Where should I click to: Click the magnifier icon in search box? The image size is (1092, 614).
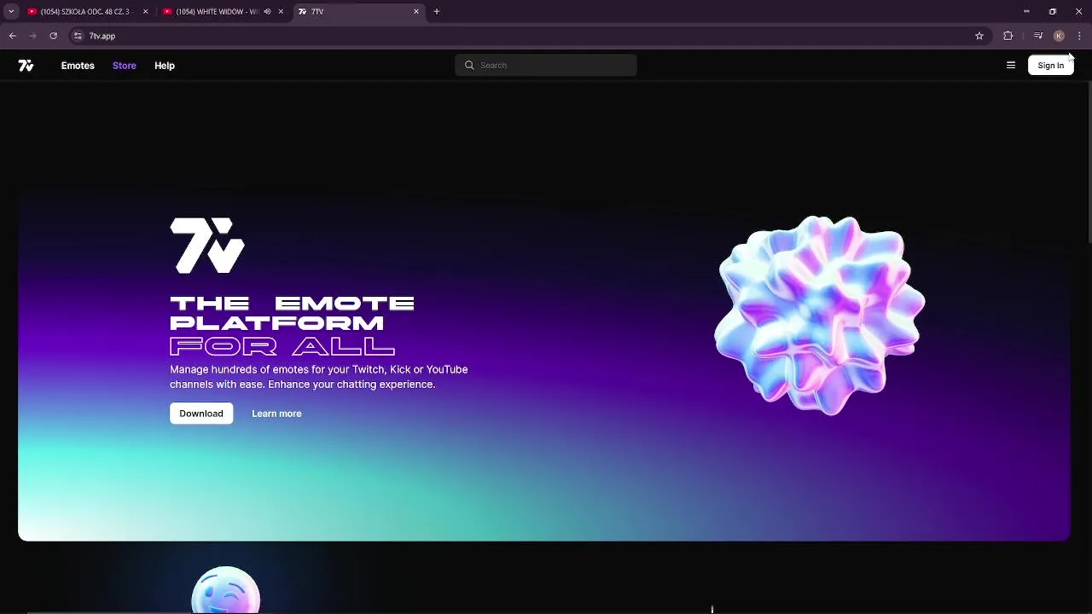click(469, 66)
